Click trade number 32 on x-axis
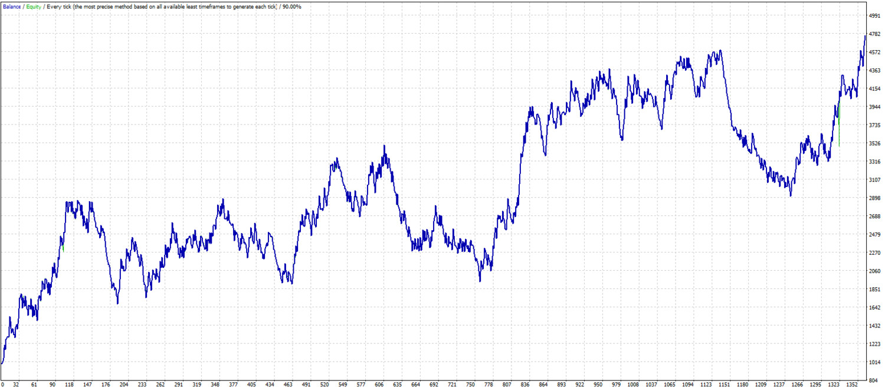Image resolution: width=885 pixels, height=387 pixels. 15,383
